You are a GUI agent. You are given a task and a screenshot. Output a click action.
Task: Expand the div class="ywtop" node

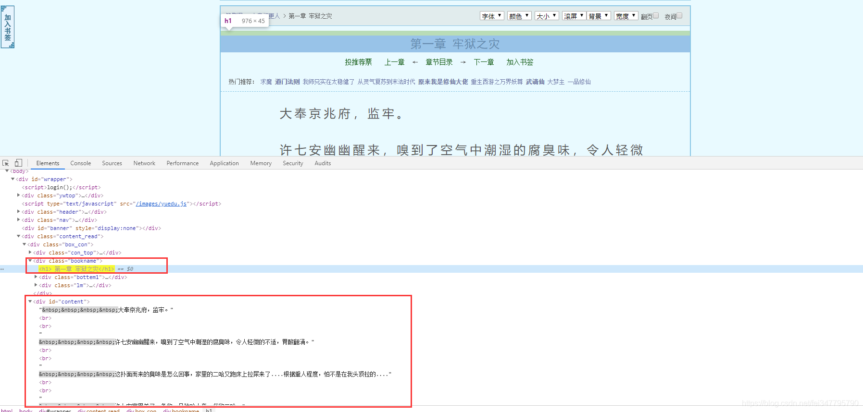pyautogui.click(x=18, y=195)
